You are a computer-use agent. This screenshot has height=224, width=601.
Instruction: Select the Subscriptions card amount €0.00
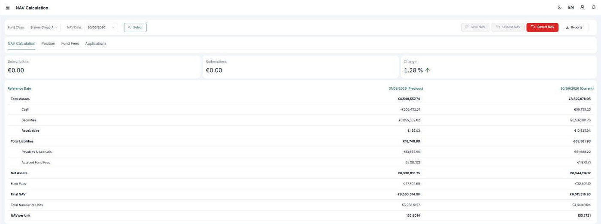click(x=16, y=70)
